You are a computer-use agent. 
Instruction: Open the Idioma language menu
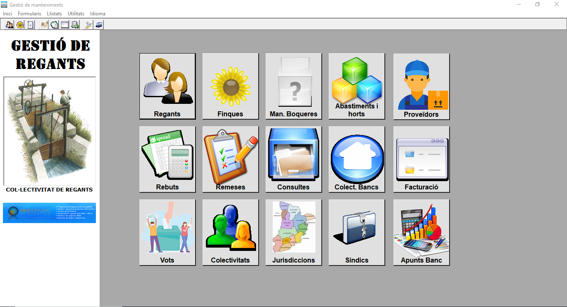click(98, 14)
